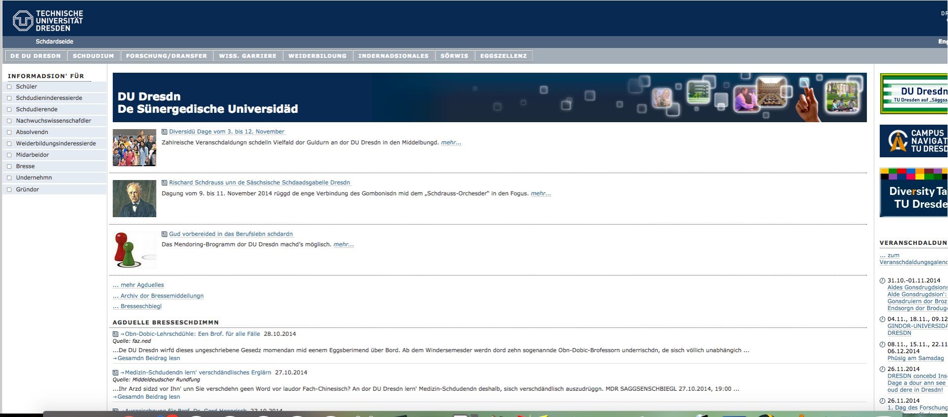
Task: Select Midarbeidor in the sidebar
Action: click(x=32, y=155)
